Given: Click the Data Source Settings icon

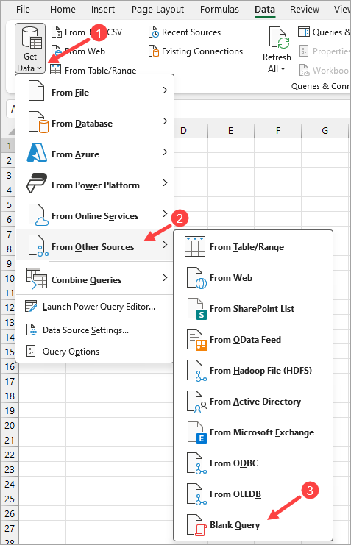Looking at the screenshot, I should pyautogui.click(x=32, y=330).
